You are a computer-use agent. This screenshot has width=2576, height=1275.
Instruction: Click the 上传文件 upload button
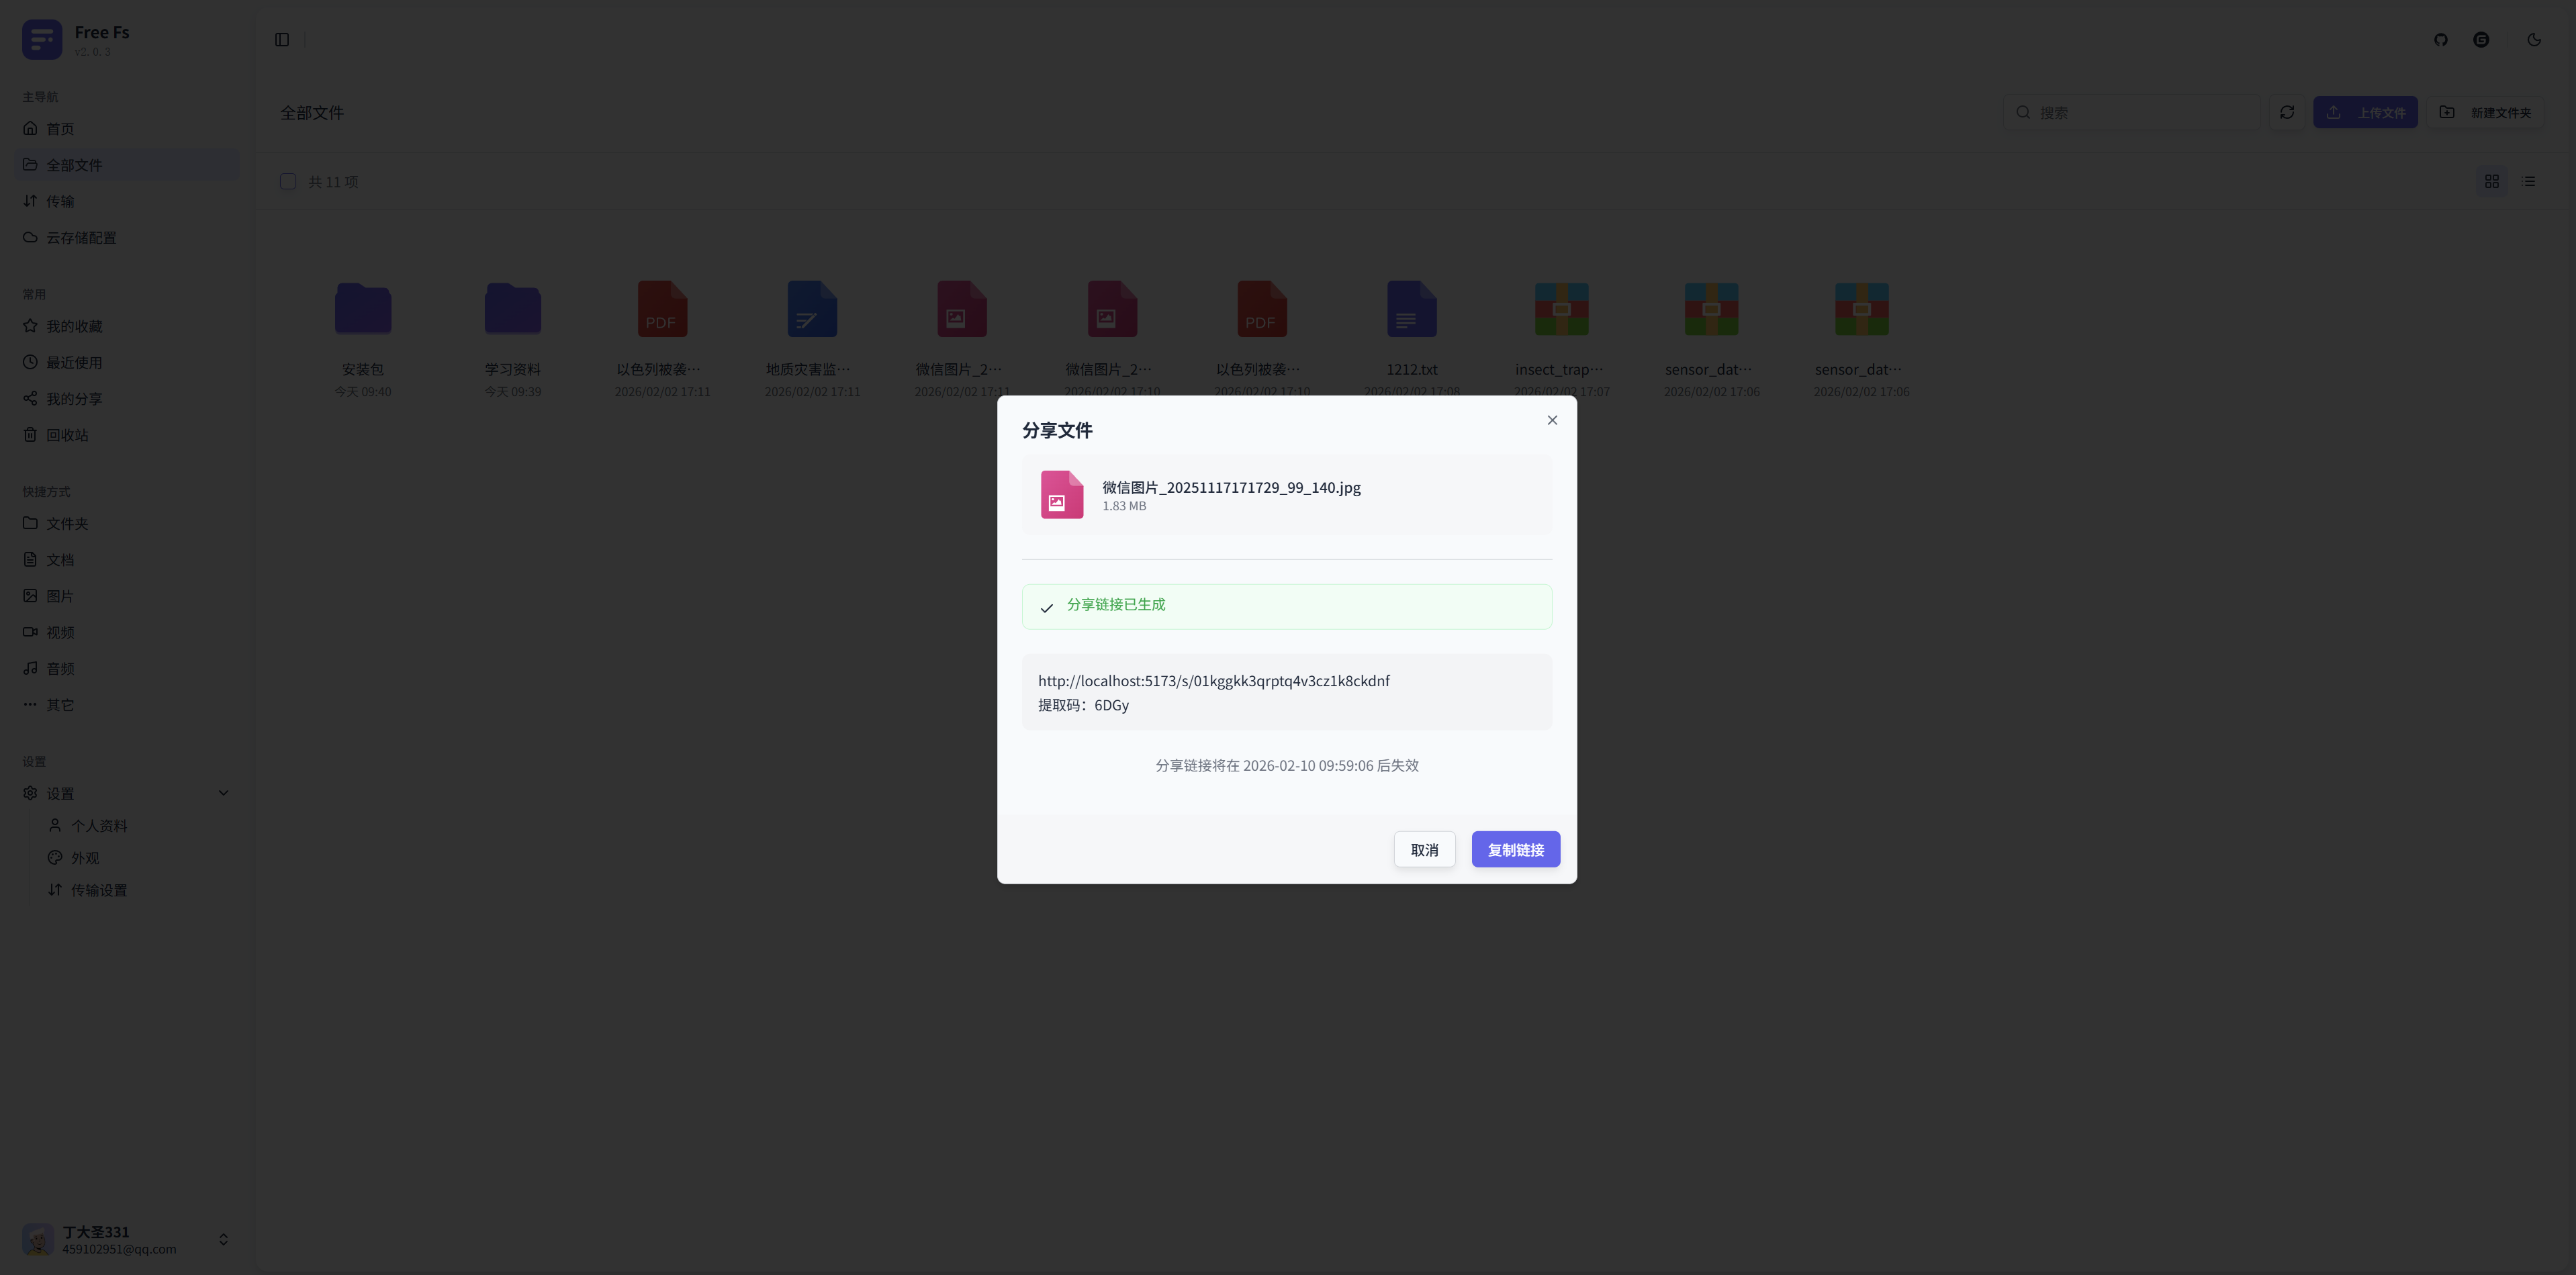2365,112
